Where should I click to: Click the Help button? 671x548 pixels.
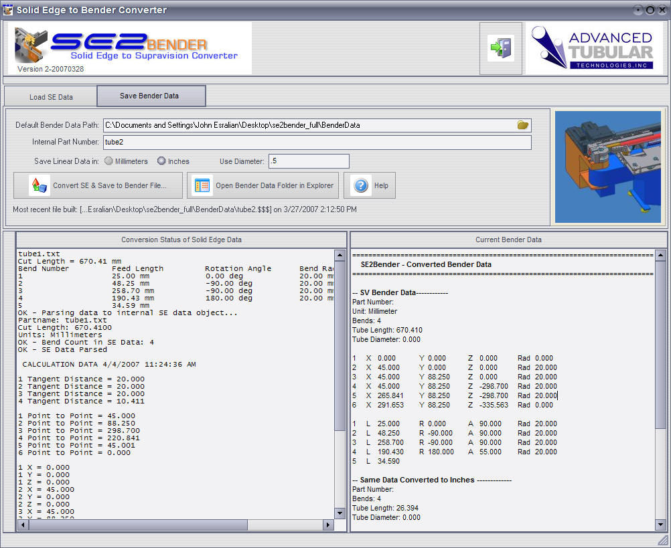370,185
